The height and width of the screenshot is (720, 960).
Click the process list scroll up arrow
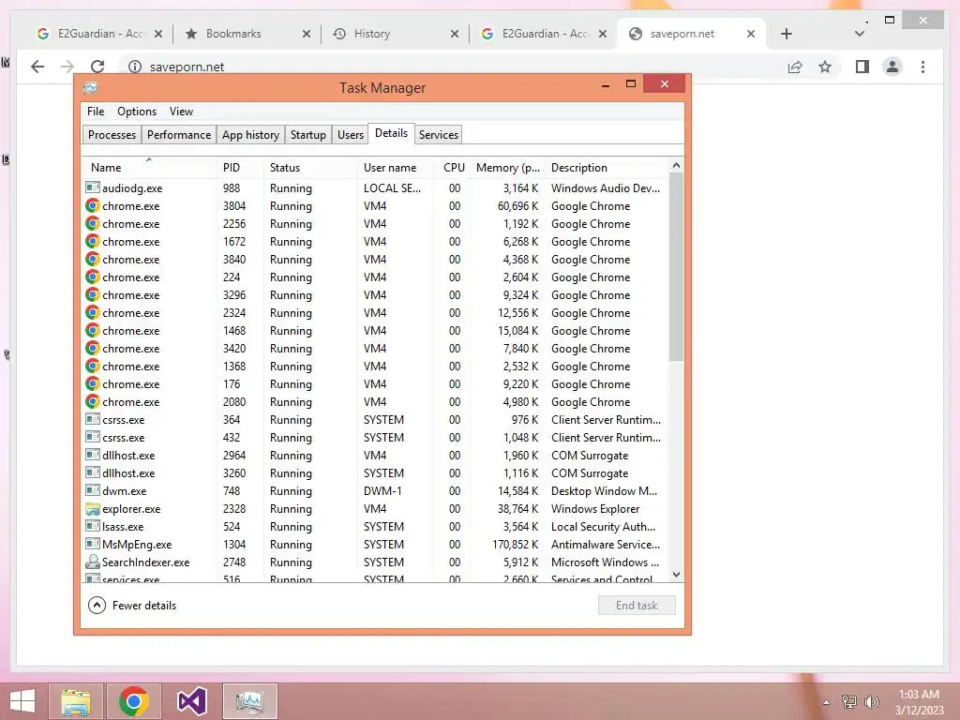[x=676, y=165]
